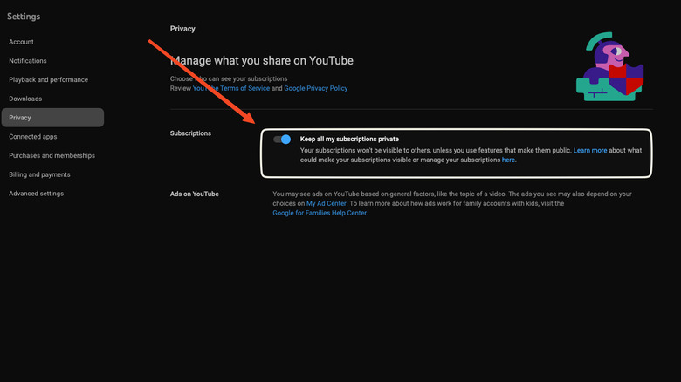
Task: Click the Privacy page title
Action: [x=182, y=29]
